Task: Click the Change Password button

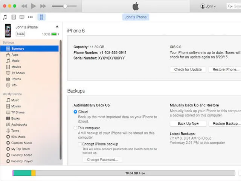Action: tap(102, 160)
